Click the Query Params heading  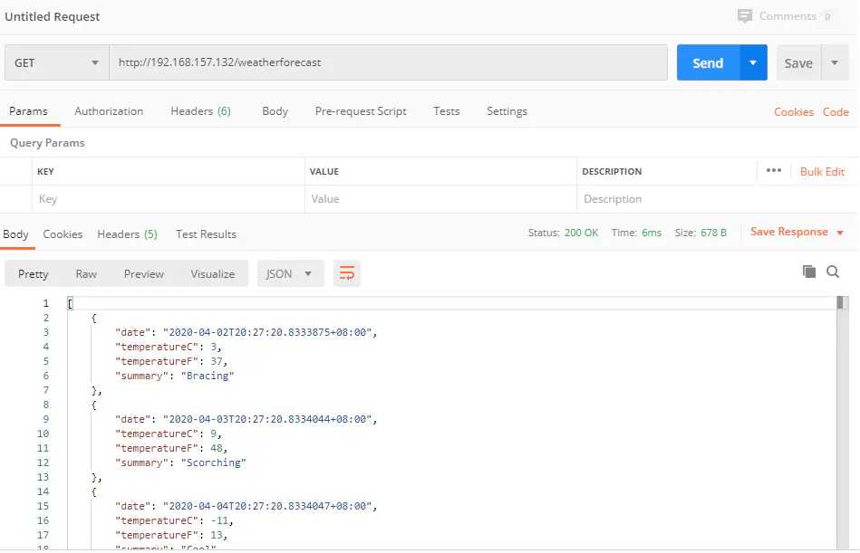point(47,143)
